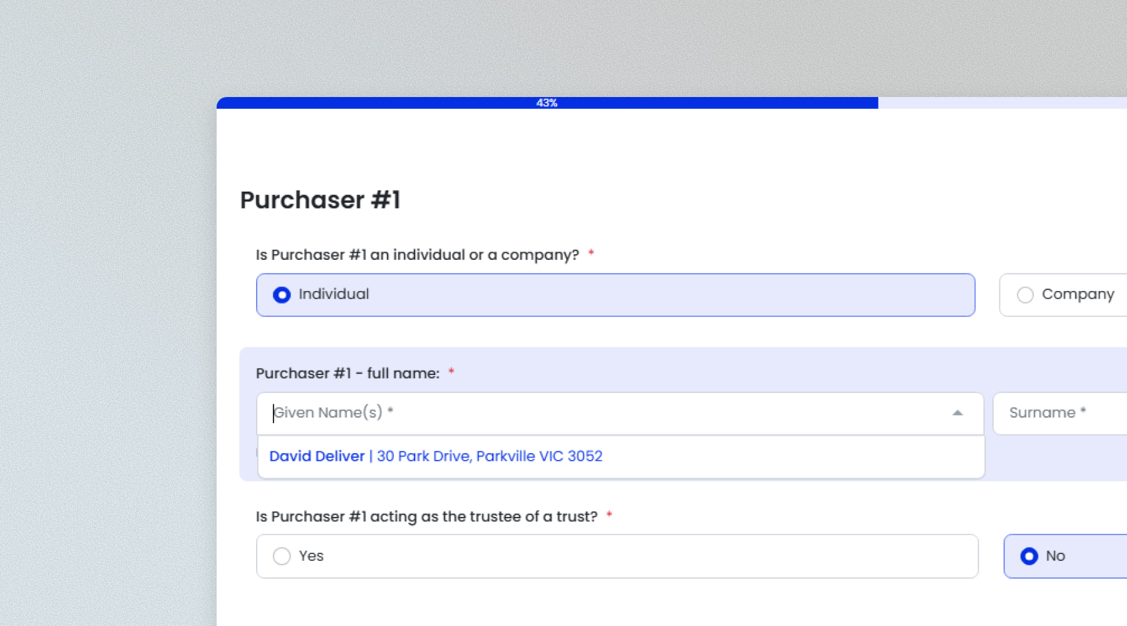Click the Individual option label text
The width and height of the screenshot is (1127, 626).
[334, 294]
